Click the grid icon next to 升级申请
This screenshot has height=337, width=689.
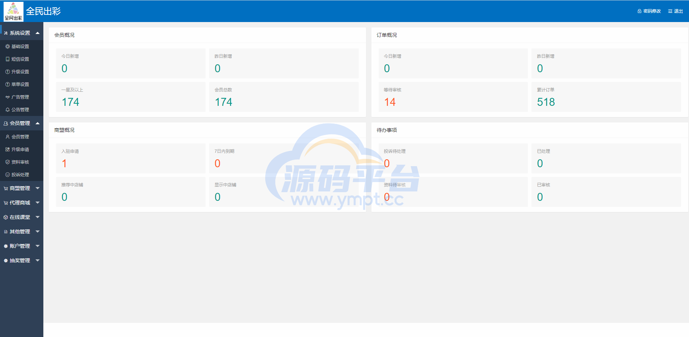tap(8, 150)
